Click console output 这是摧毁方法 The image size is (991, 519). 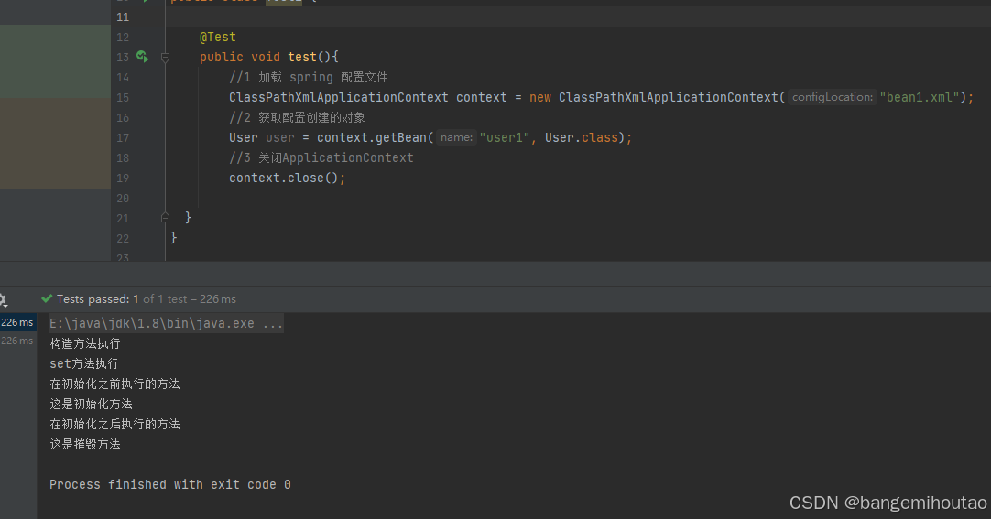(x=84, y=445)
